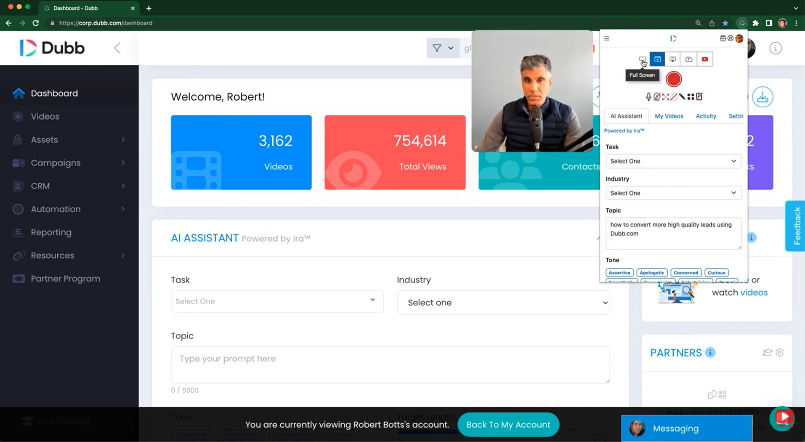
Task: Expand the Automation sidebar section
Action: click(x=123, y=209)
